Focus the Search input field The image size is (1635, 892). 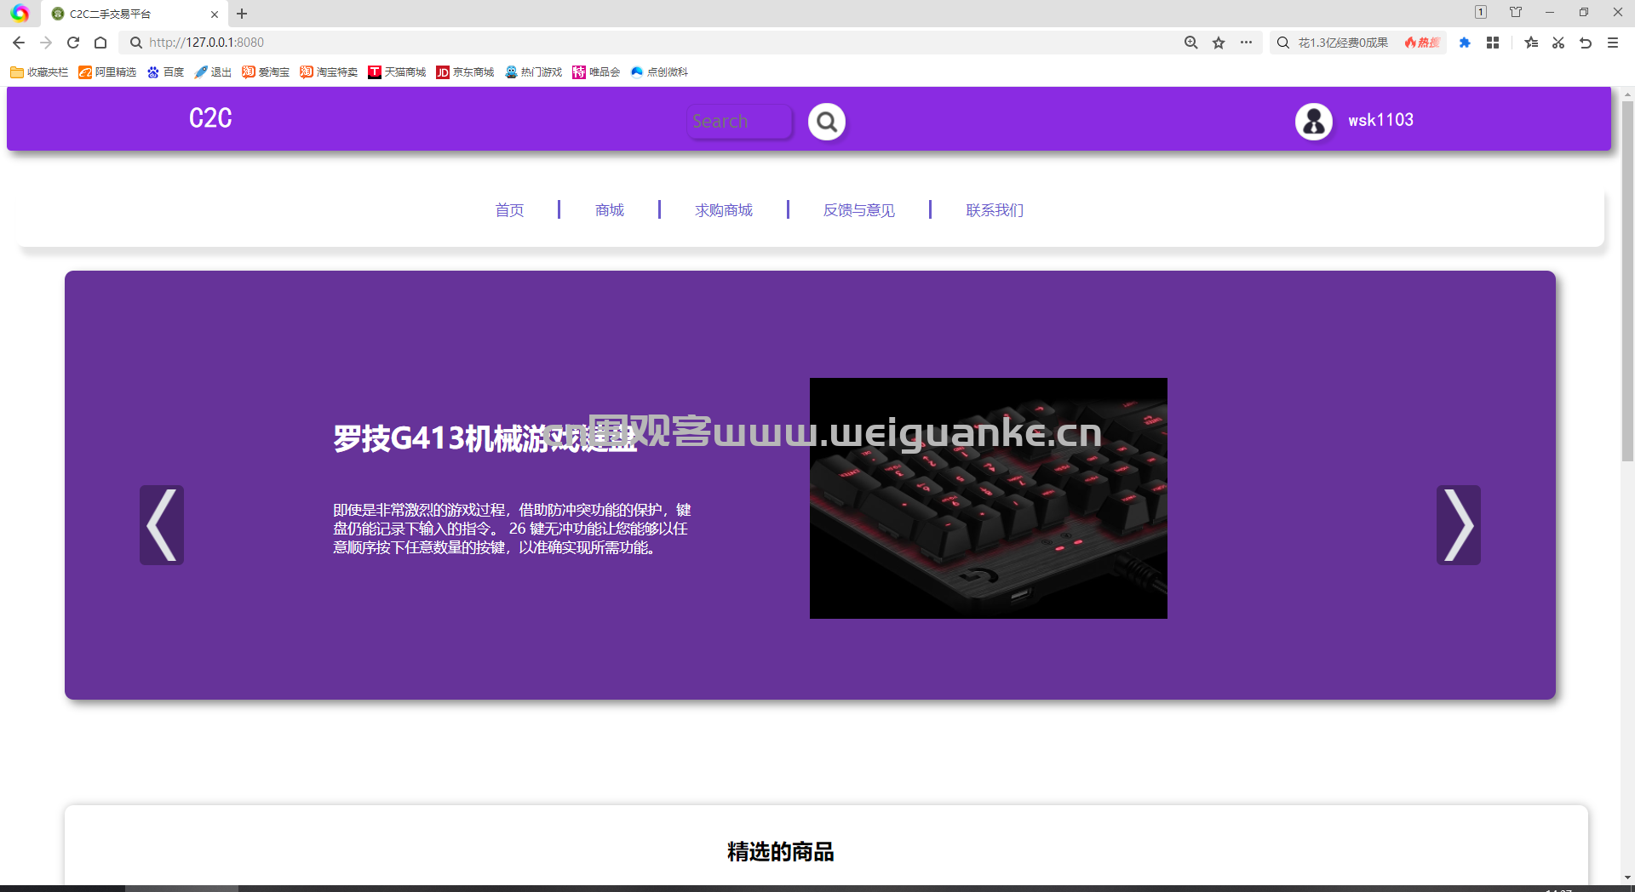pyautogui.click(x=739, y=122)
